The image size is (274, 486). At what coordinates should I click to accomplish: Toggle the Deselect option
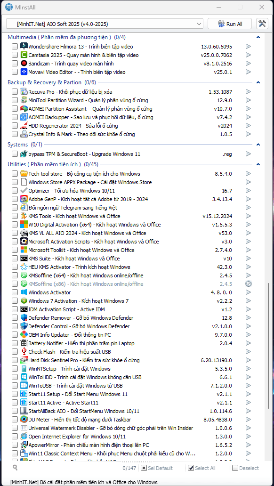pos(245,468)
